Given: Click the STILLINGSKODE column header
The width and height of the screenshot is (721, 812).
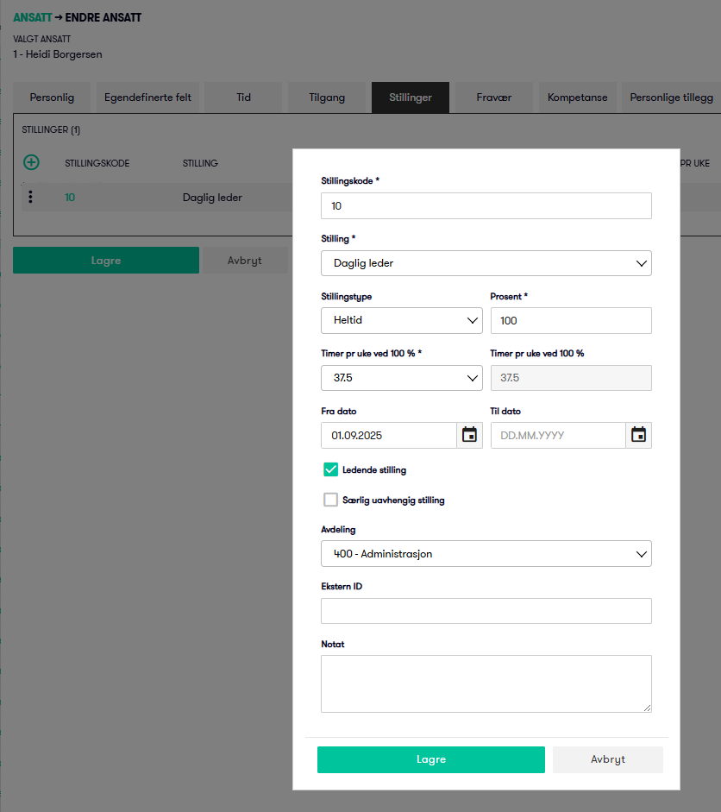Looking at the screenshot, I should click(x=97, y=163).
